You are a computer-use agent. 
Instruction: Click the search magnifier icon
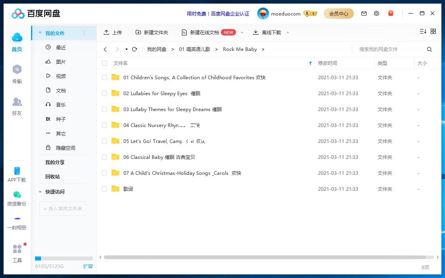tap(429, 49)
